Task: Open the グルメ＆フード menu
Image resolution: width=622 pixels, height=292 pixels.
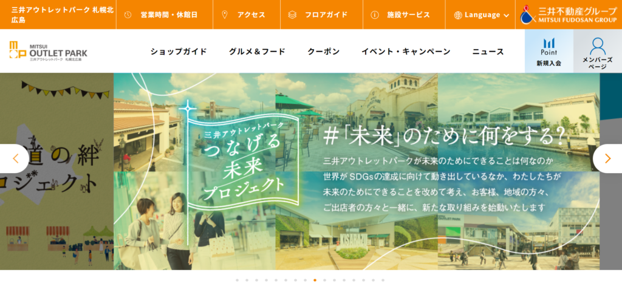Action: click(x=257, y=51)
